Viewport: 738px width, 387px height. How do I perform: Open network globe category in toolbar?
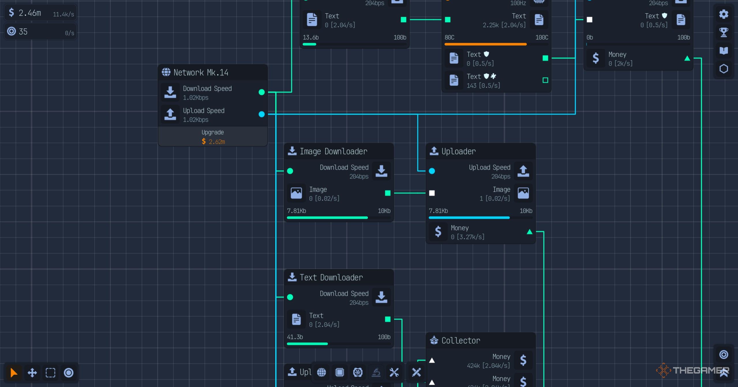pyautogui.click(x=321, y=372)
